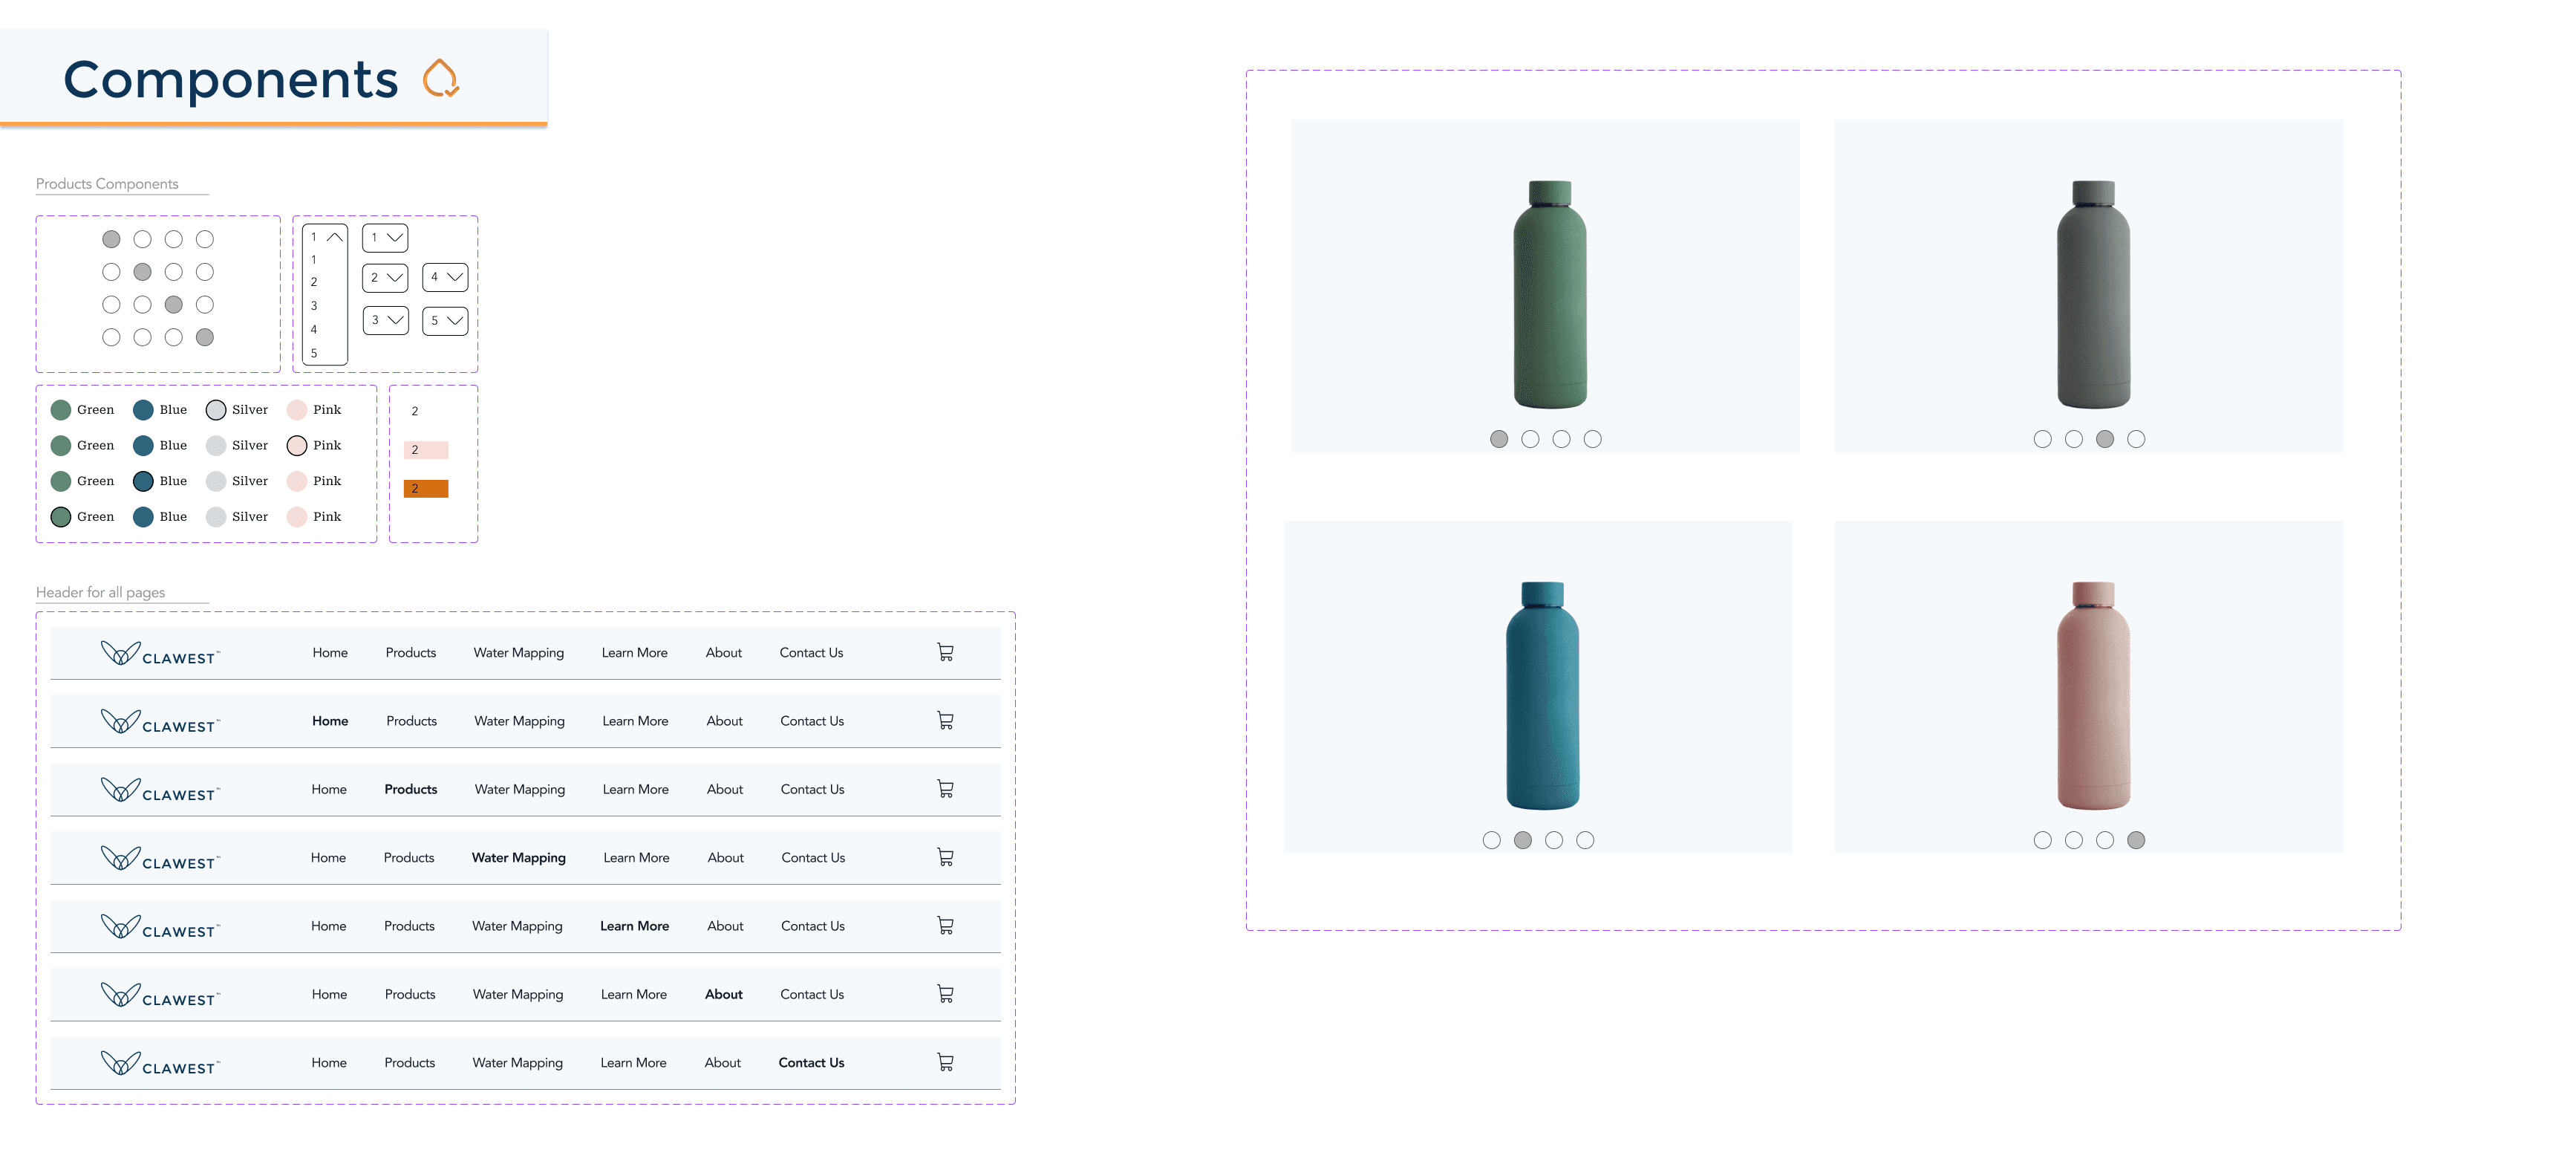
Task: Click the bold Water Mapping nav item
Action: 519,858
